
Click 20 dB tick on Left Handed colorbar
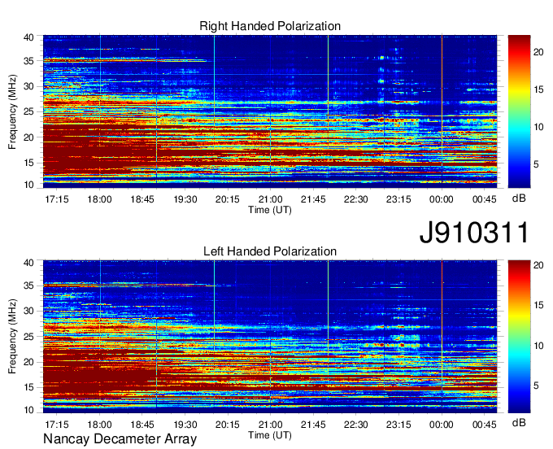(538, 265)
